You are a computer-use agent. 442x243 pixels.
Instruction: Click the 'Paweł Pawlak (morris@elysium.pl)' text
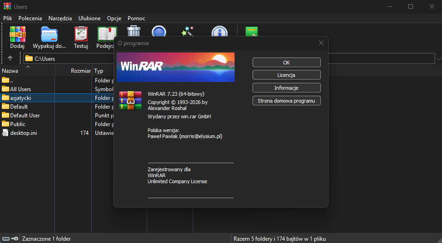(x=185, y=136)
